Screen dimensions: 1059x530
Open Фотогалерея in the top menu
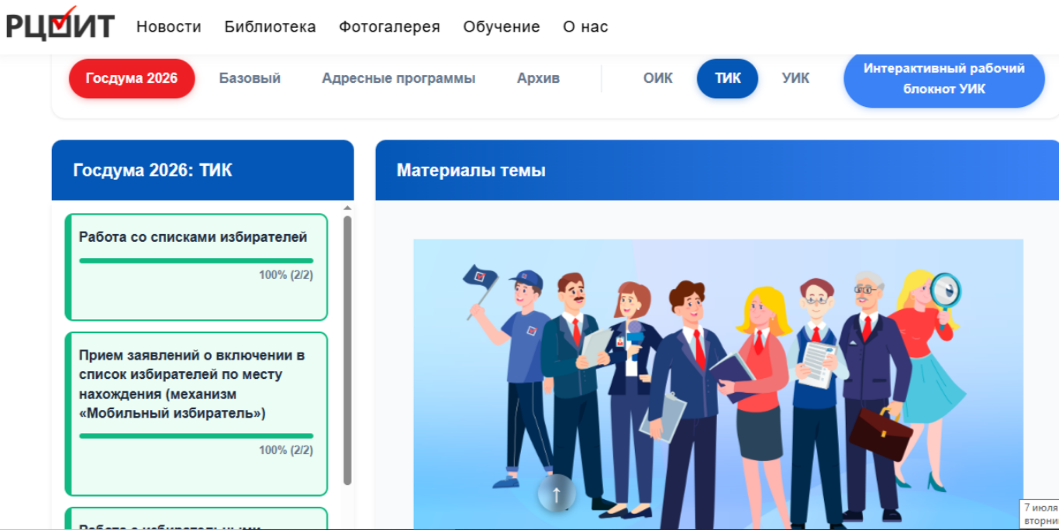389,26
